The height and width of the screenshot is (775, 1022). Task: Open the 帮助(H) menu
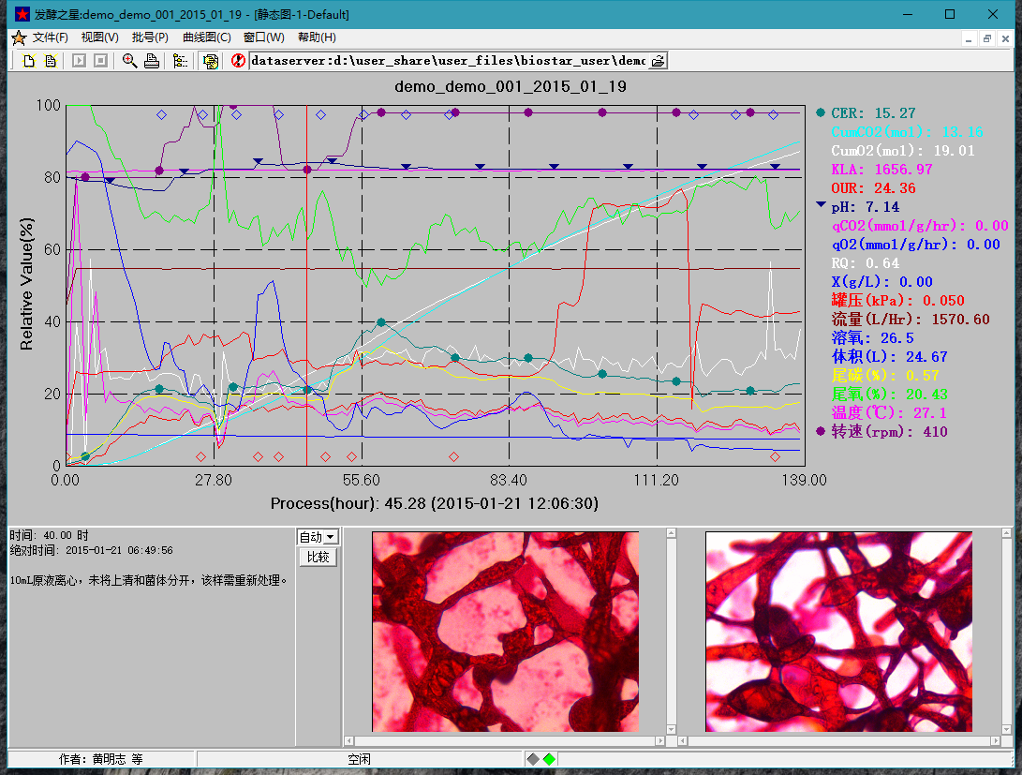point(317,37)
